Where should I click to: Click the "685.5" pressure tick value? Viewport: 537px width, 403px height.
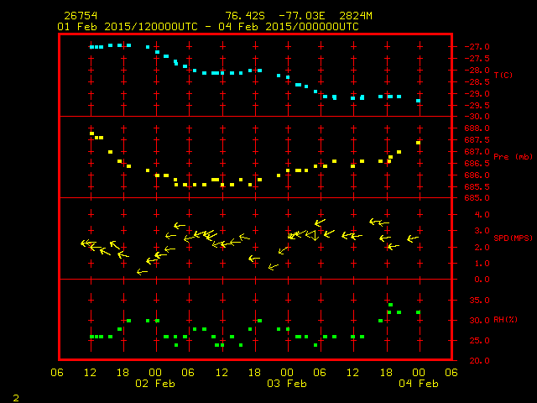[x=477, y=186]
